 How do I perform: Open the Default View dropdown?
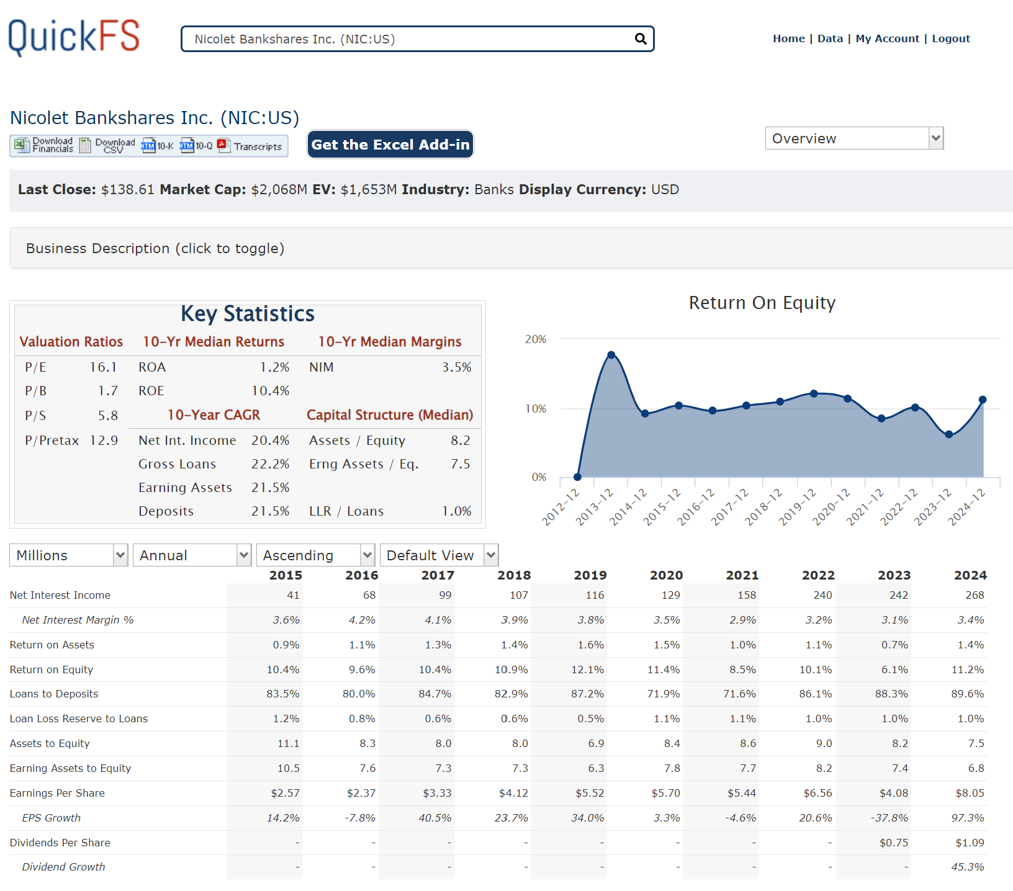click(x=439, y=555)
